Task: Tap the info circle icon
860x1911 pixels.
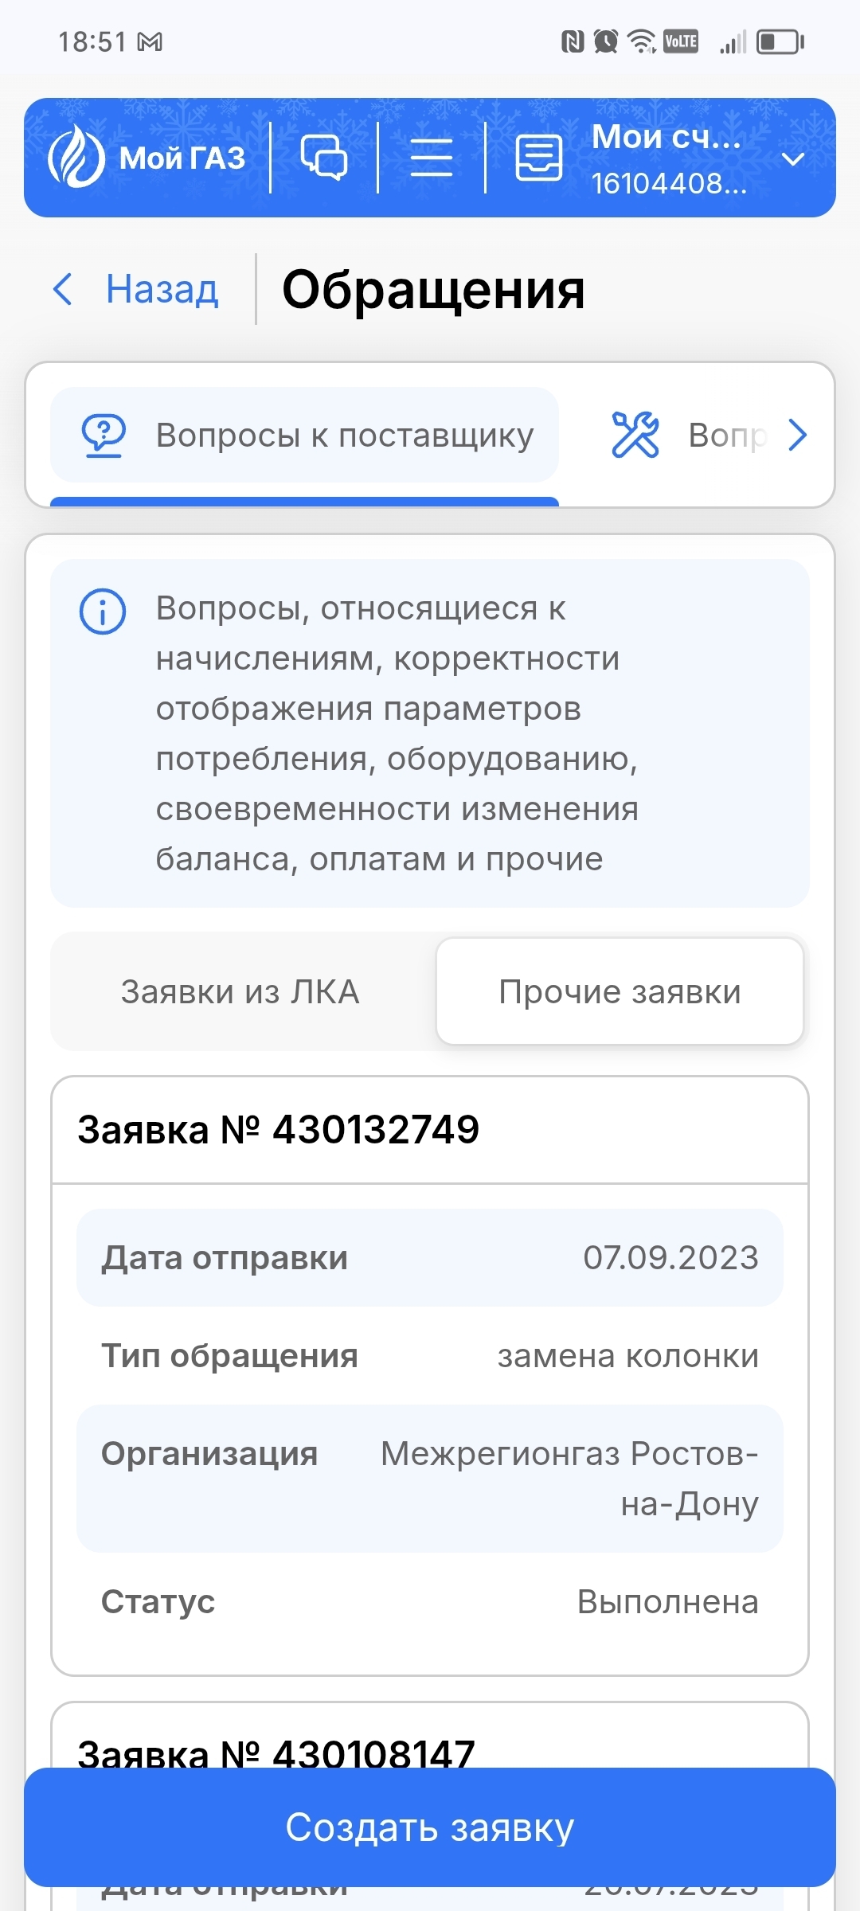Action: [103, 612]
